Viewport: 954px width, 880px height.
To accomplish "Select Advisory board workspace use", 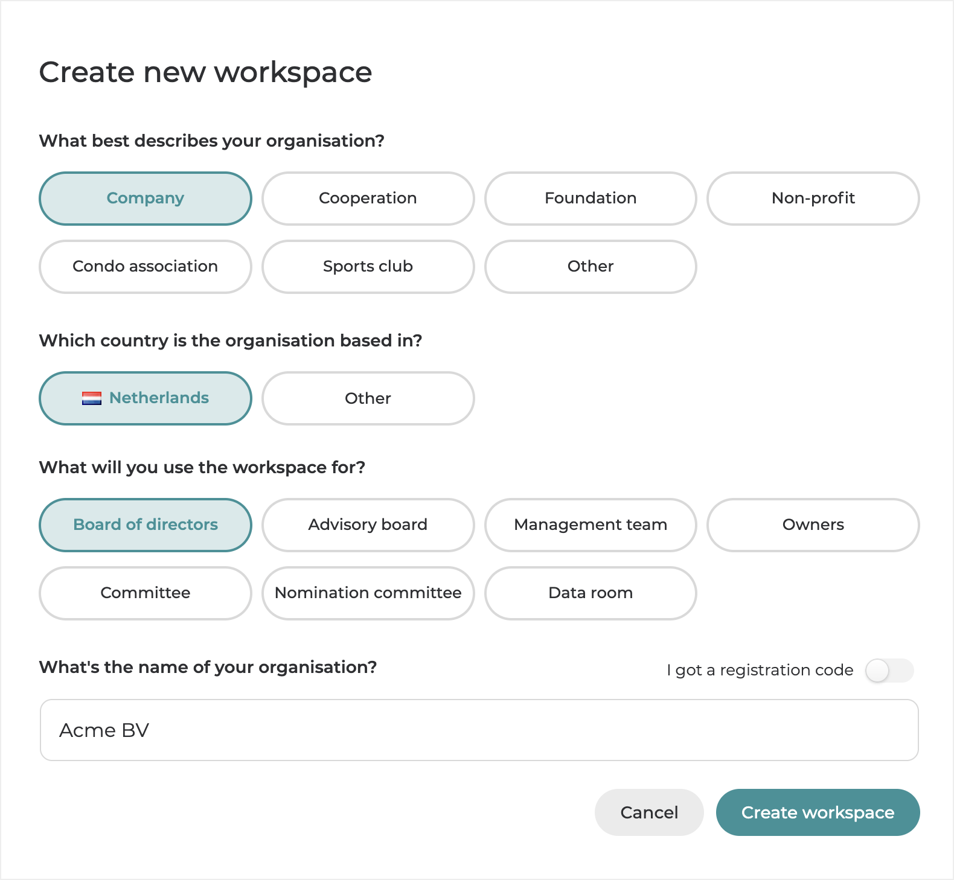I will coord(368,525).
